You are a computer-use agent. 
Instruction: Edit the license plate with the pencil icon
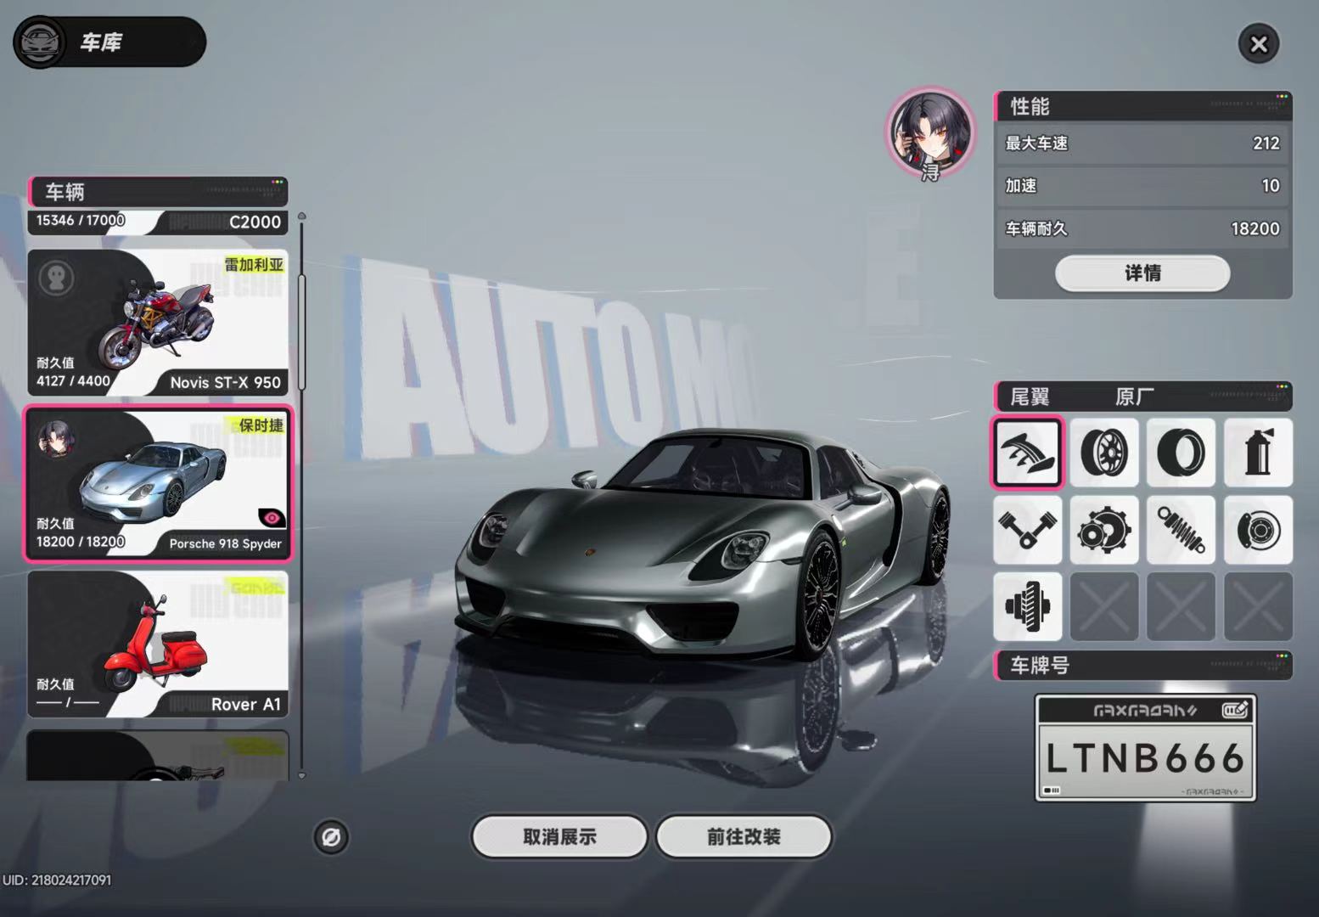point(1235,710)
